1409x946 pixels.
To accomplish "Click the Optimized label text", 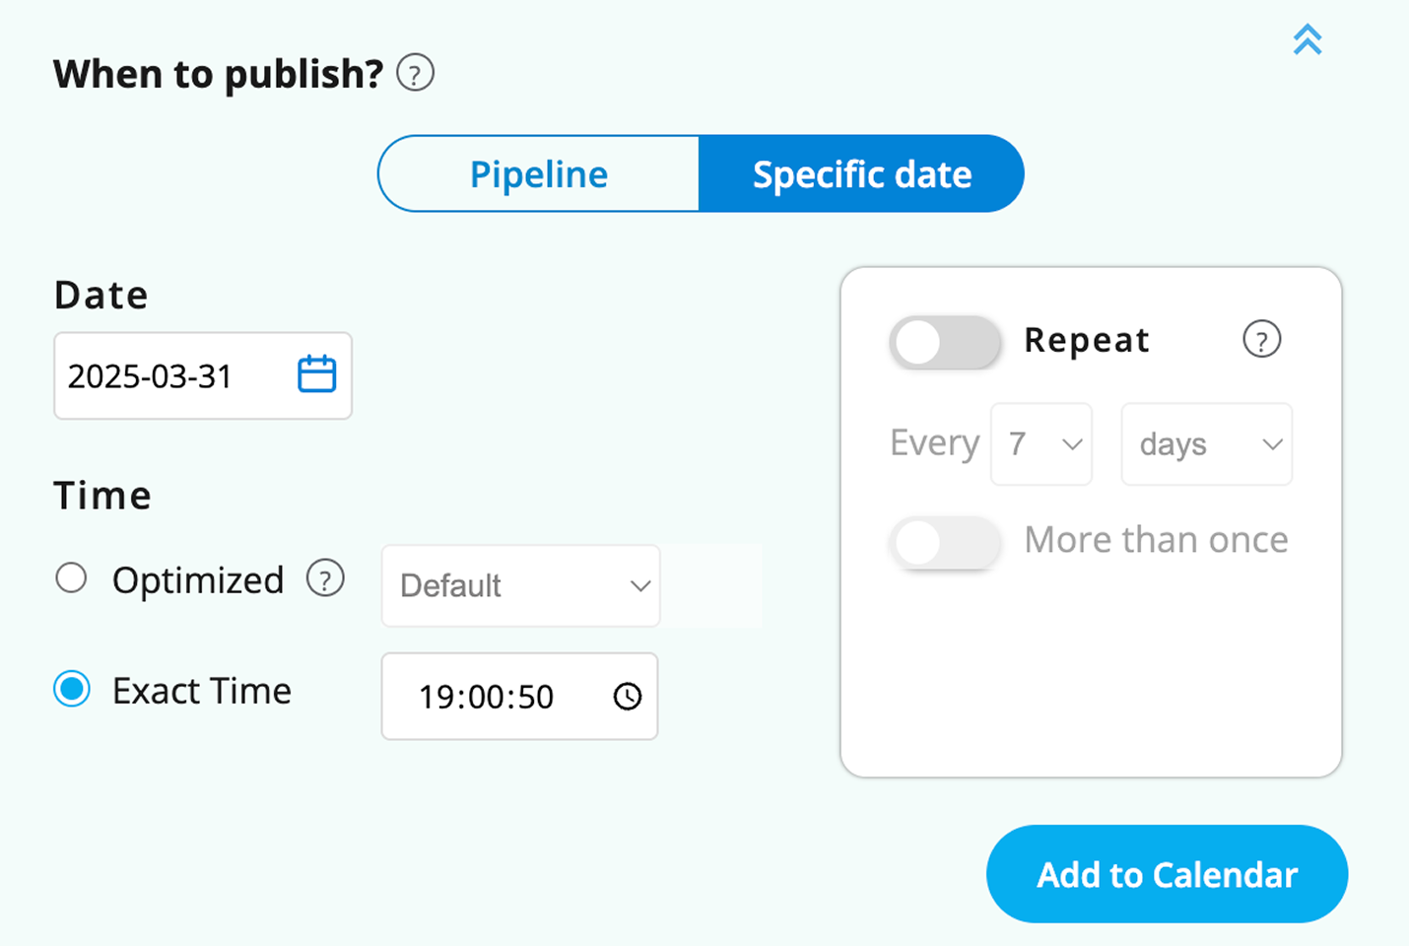I will point(198,580).
